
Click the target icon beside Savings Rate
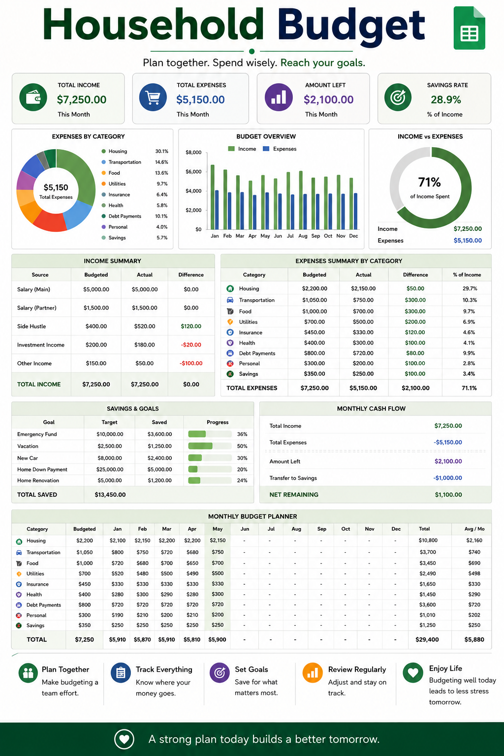[x=398, y=97]
